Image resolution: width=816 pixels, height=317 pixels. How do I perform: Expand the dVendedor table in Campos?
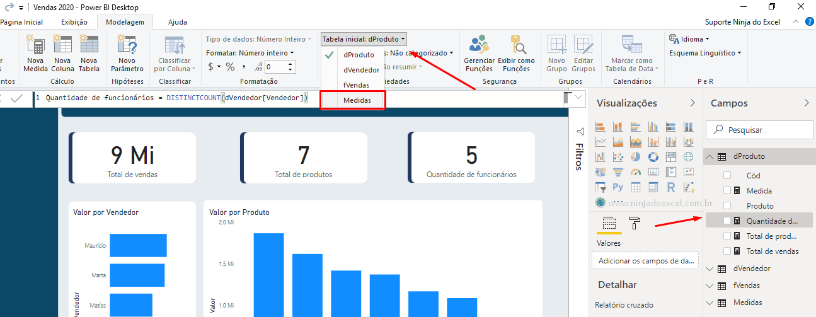click(710, 268)
